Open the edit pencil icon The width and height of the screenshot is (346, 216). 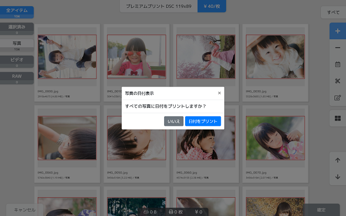[337, 98]
